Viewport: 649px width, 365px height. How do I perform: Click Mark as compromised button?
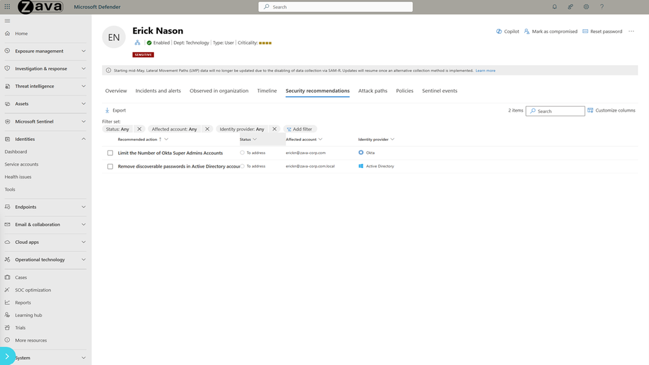coord(550,31)
